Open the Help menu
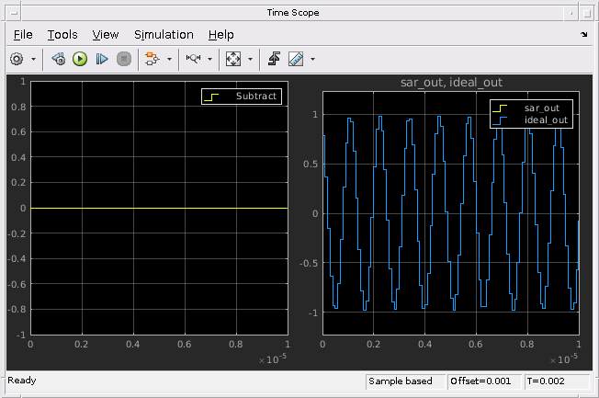This screenshot has width=599, height=398. [220, 35]
